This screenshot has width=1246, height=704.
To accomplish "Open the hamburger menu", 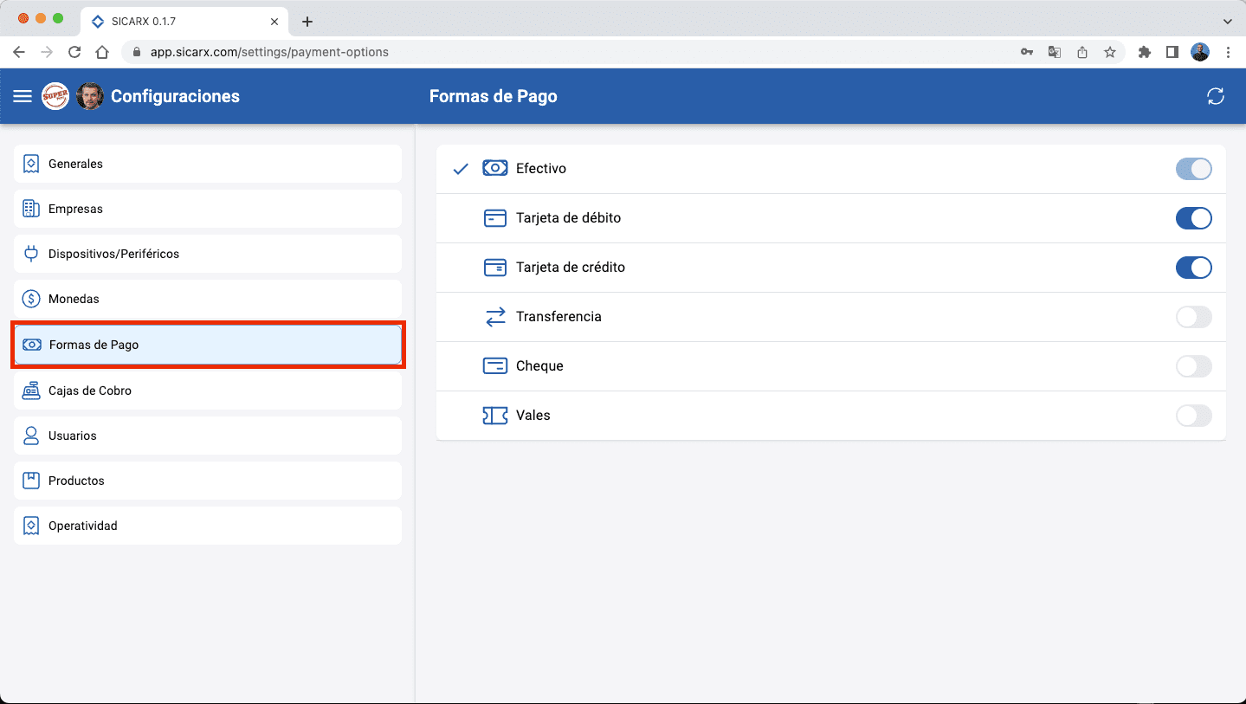I will [x=23, y=96].
